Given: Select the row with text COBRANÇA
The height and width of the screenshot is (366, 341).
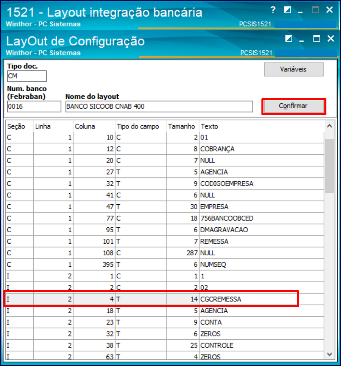Looking at the screenshot, I should pyautogui.click(x=165, y=149).
